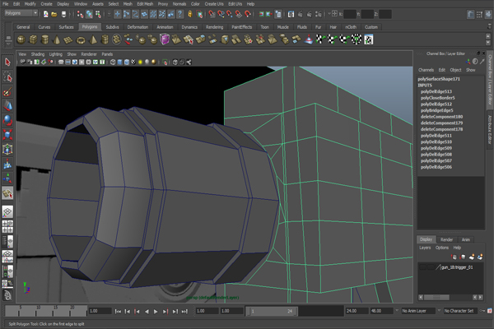This screenshot has height=329, width=494.
Task: Switch to the Surfaces shelf tab
Action: [66, 27]
